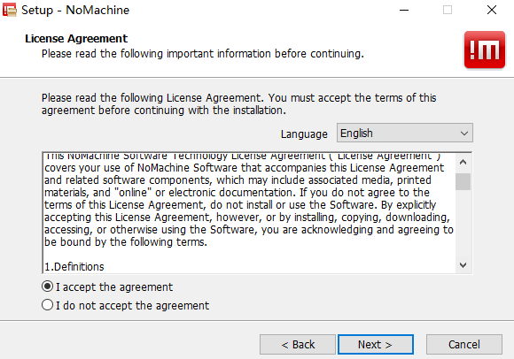Viewport: 514px width, 359px height.
Task: Click the license text scroll down arrow
Action: 463,265
